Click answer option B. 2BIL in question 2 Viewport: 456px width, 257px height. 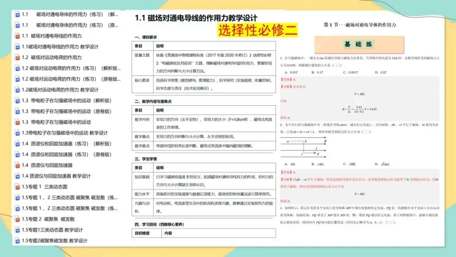pos(318,164)
